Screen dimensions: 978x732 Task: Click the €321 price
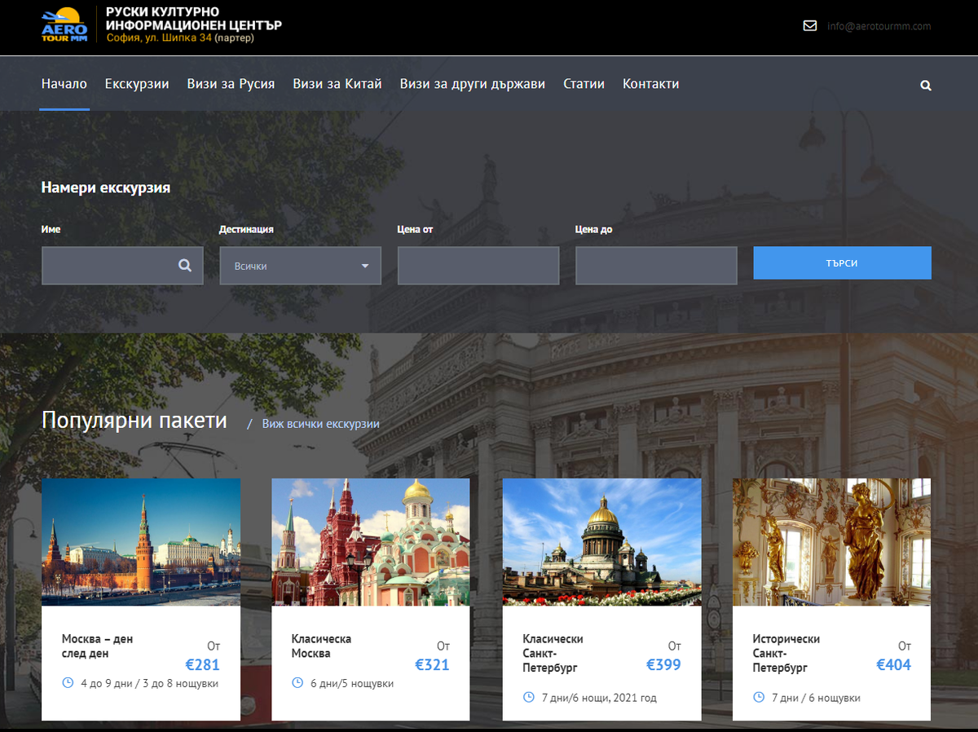tap(432, 665)
